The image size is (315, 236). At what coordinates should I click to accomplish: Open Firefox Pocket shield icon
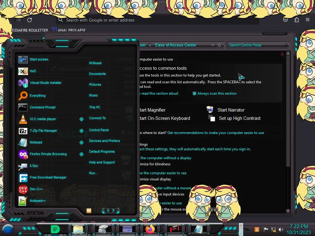click(285, 20)
